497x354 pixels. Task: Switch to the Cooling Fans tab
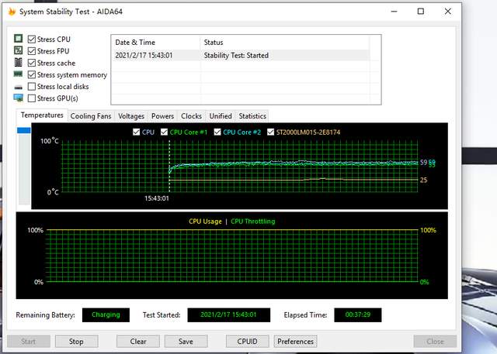coord(91,116)
